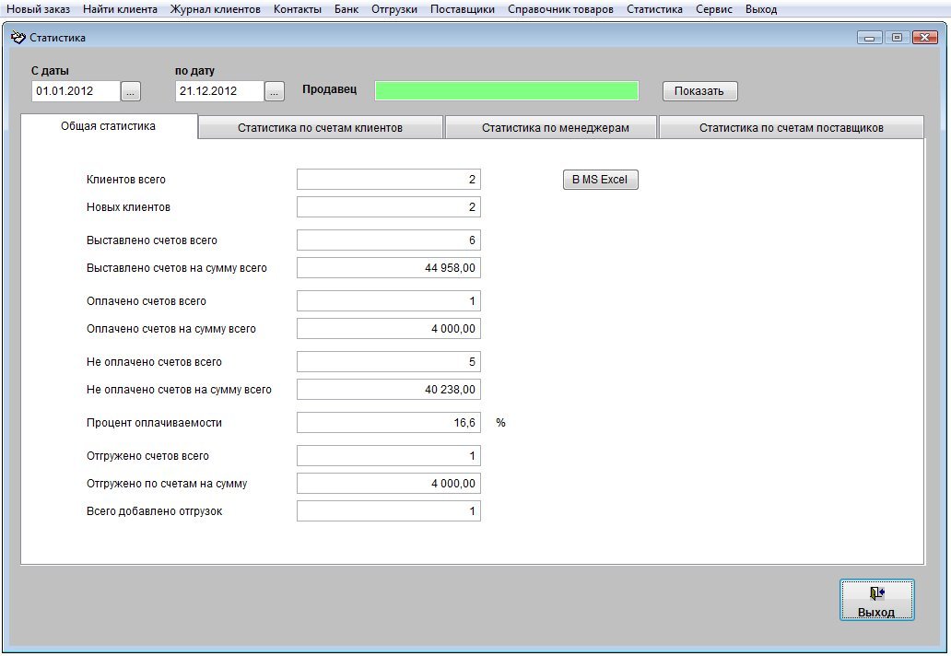Open the start date picker button
The width and height of the screenshot is (951, 656).
tap(132, 91)
